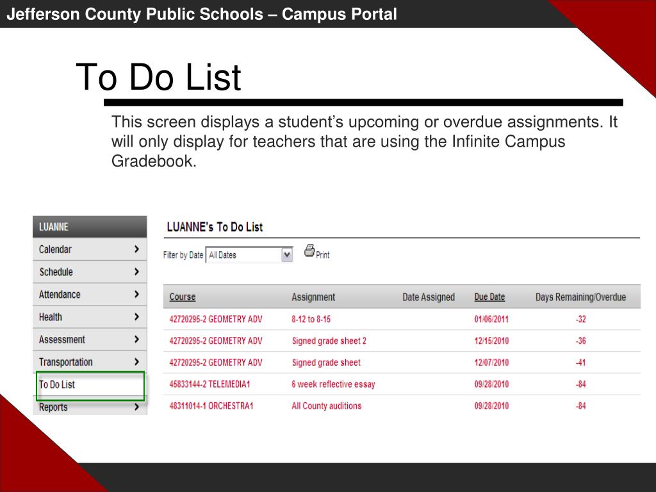Open the Signed grade sheet 2 assignment
This screenshot has height=492, width=656.
329,341
